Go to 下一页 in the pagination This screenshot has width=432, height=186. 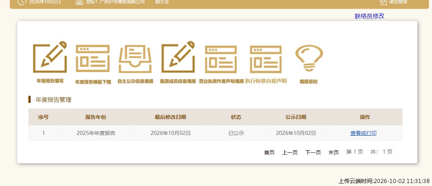click(x=313, y=152)
